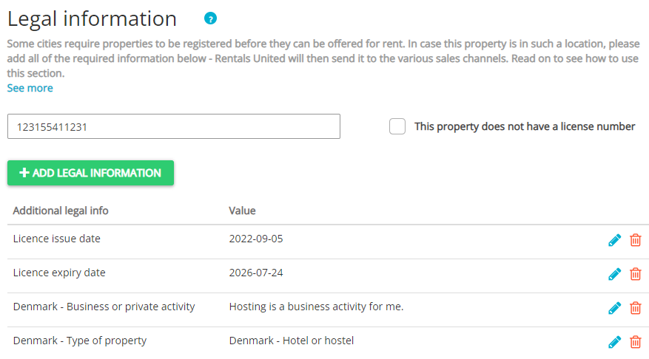This screenshot has height=359, width=649.
Task: Edit the Licence issue date entry
Action: [614, 240]
